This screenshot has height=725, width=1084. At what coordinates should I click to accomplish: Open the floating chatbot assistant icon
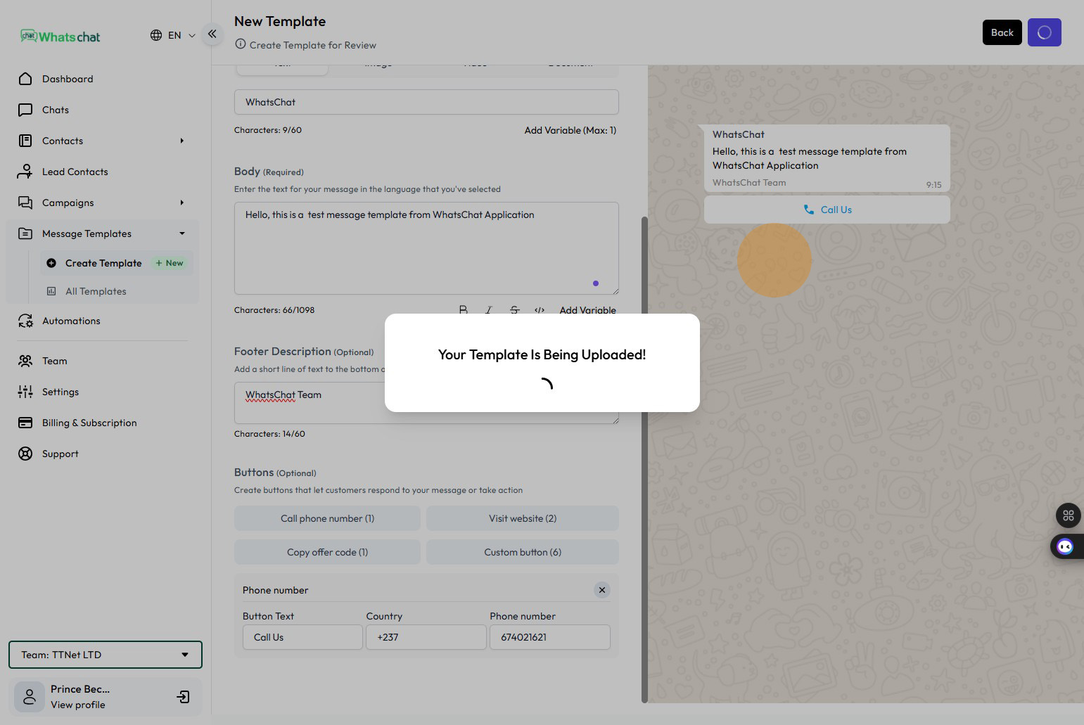(x=1065, y=546)
